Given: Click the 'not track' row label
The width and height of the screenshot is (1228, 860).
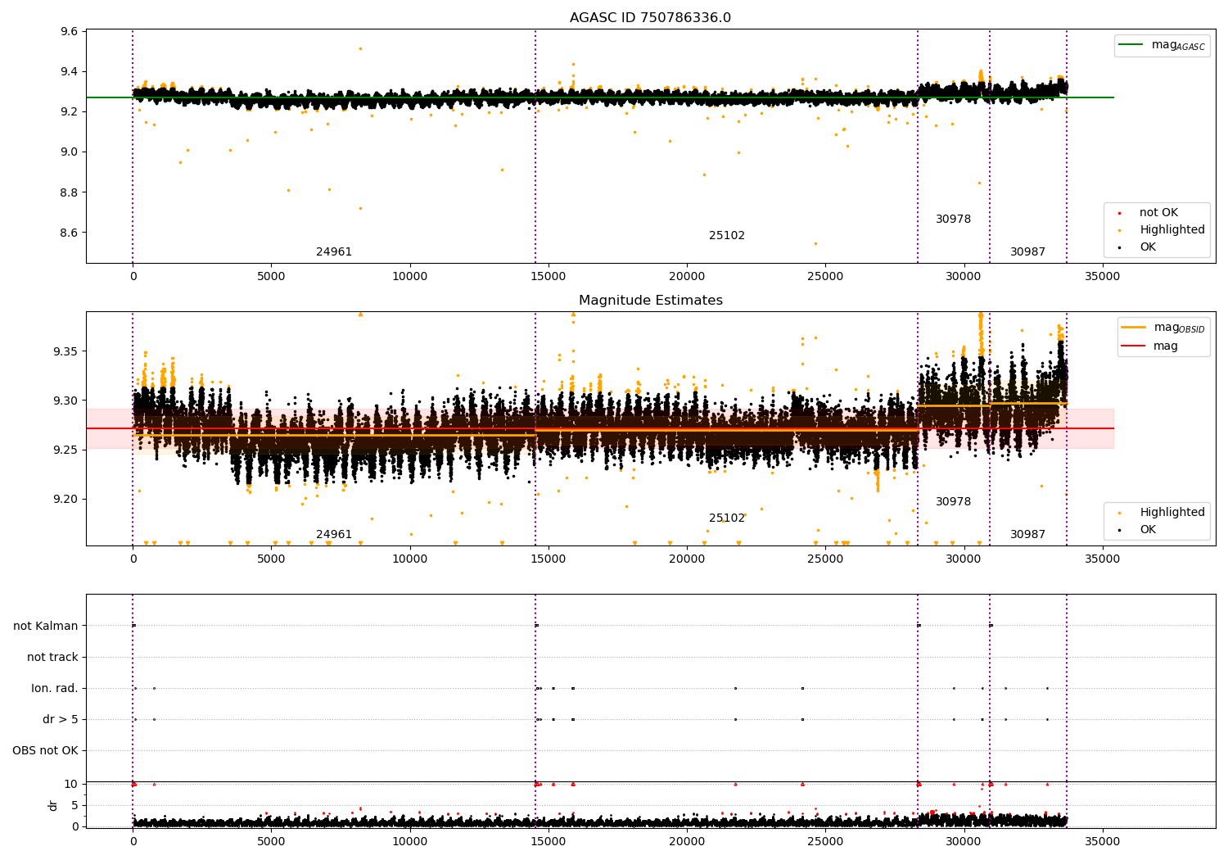Looking at the screenshot, I should (52, 658).
